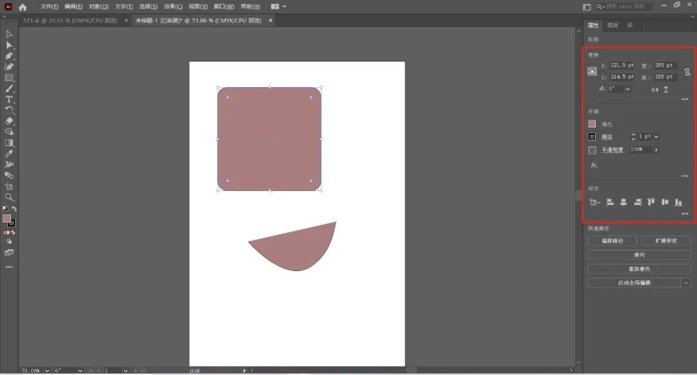The width and height of the screenshot is (697, 375).
Task: Click the 偏移路径 button
Action: point(611,241)
